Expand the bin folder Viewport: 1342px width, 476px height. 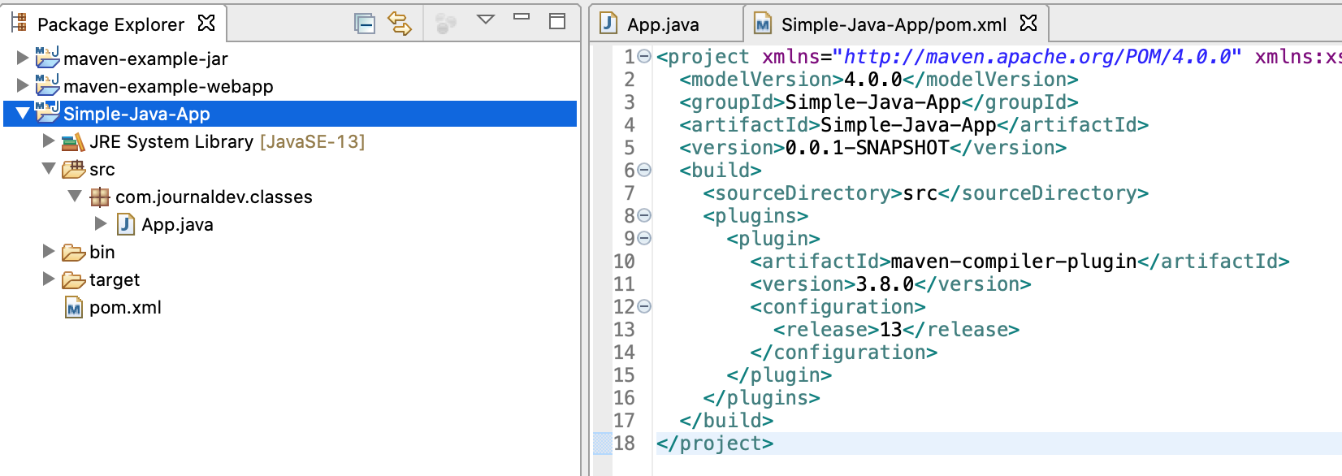tap(49, 251)
